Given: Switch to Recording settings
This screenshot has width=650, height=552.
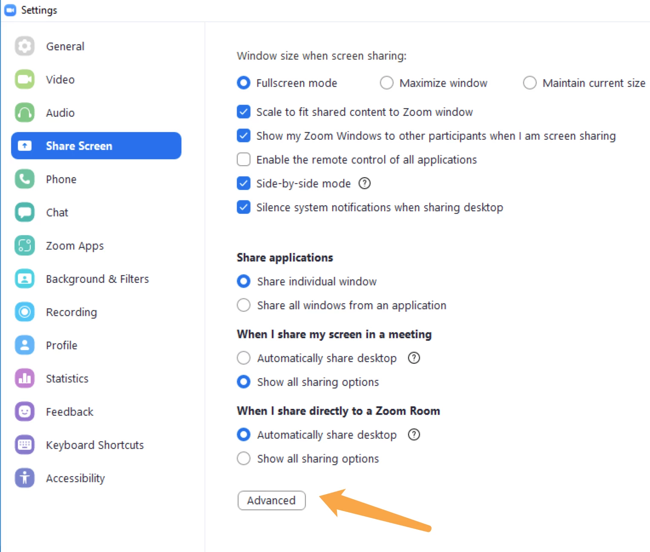Looking at the screenshot, I should (96, 312).
